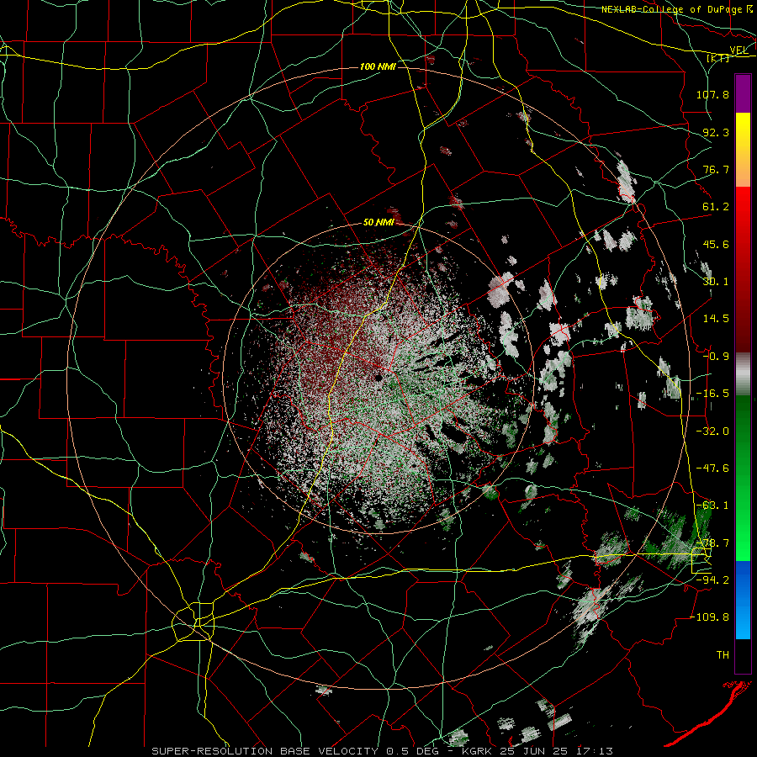The image size is (757, 757).
Task: Click the black radar site dot at center
Action: [378, 377]
